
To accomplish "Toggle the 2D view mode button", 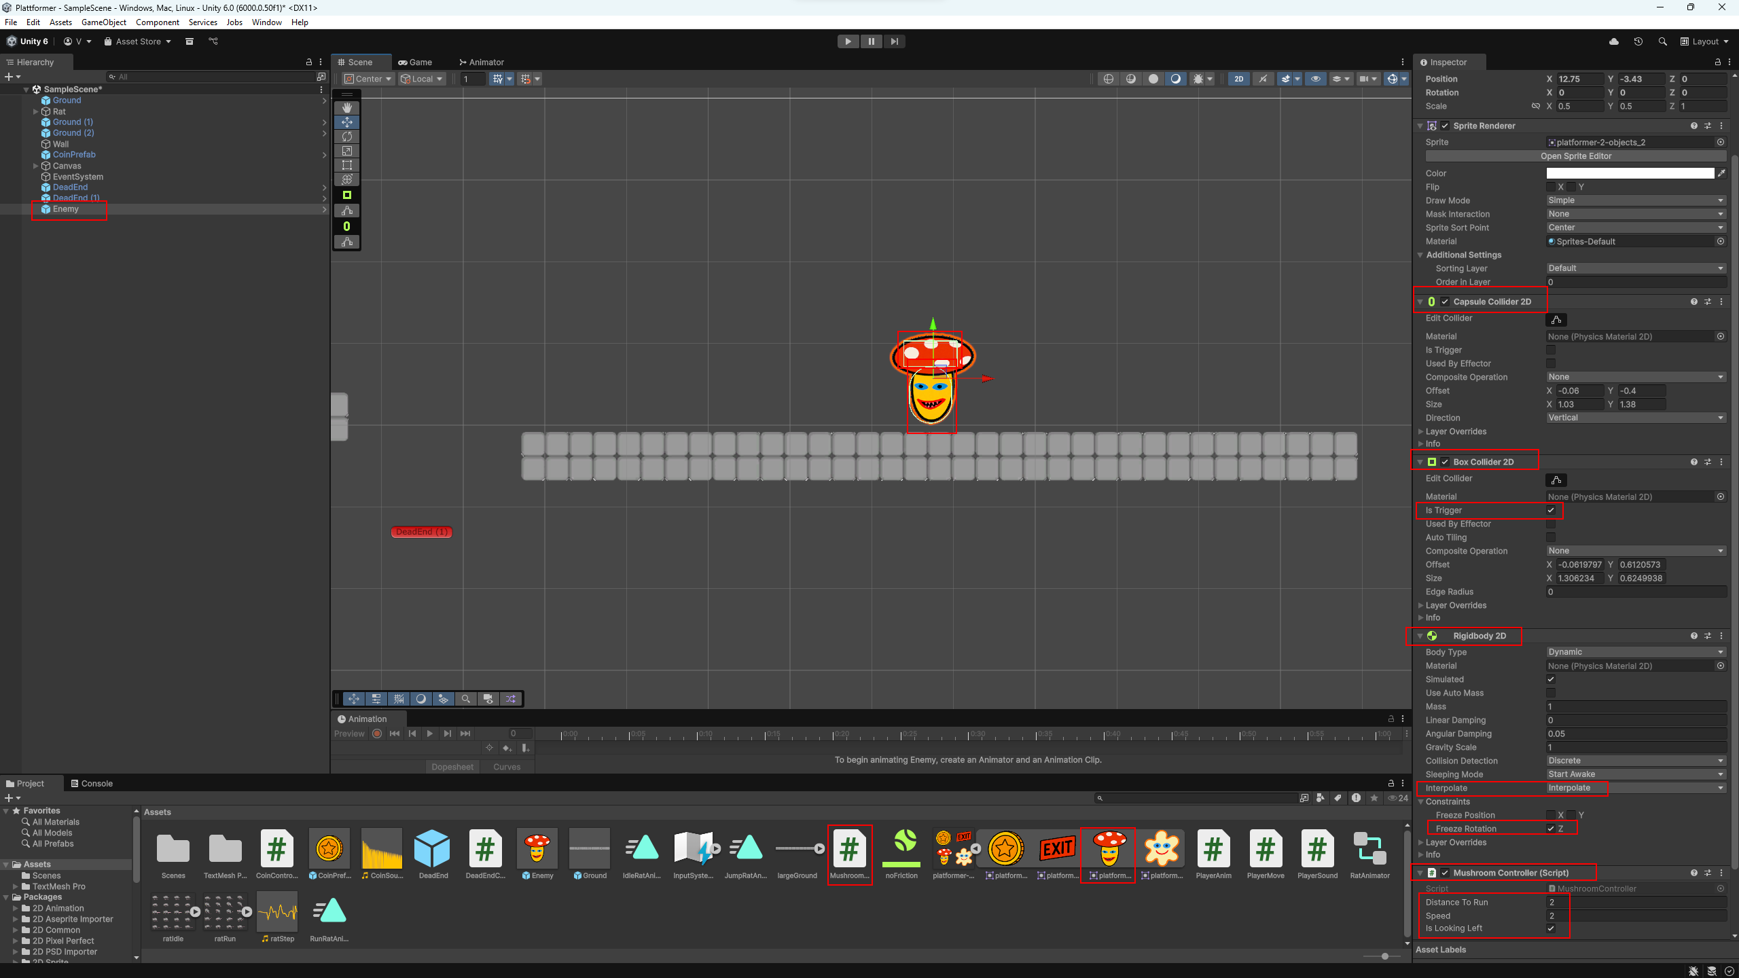I will point(1238,79).
